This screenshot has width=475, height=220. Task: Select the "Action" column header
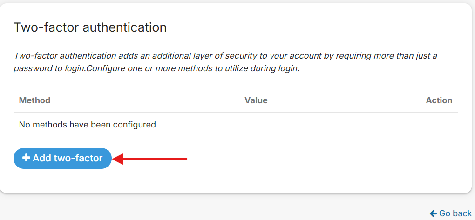tap(439, 100)
